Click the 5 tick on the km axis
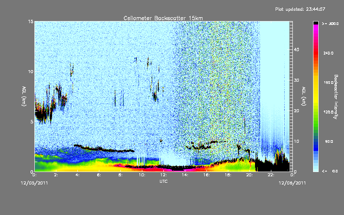The height and width of the screenshot is (215, 344). (x=31, y=122)
